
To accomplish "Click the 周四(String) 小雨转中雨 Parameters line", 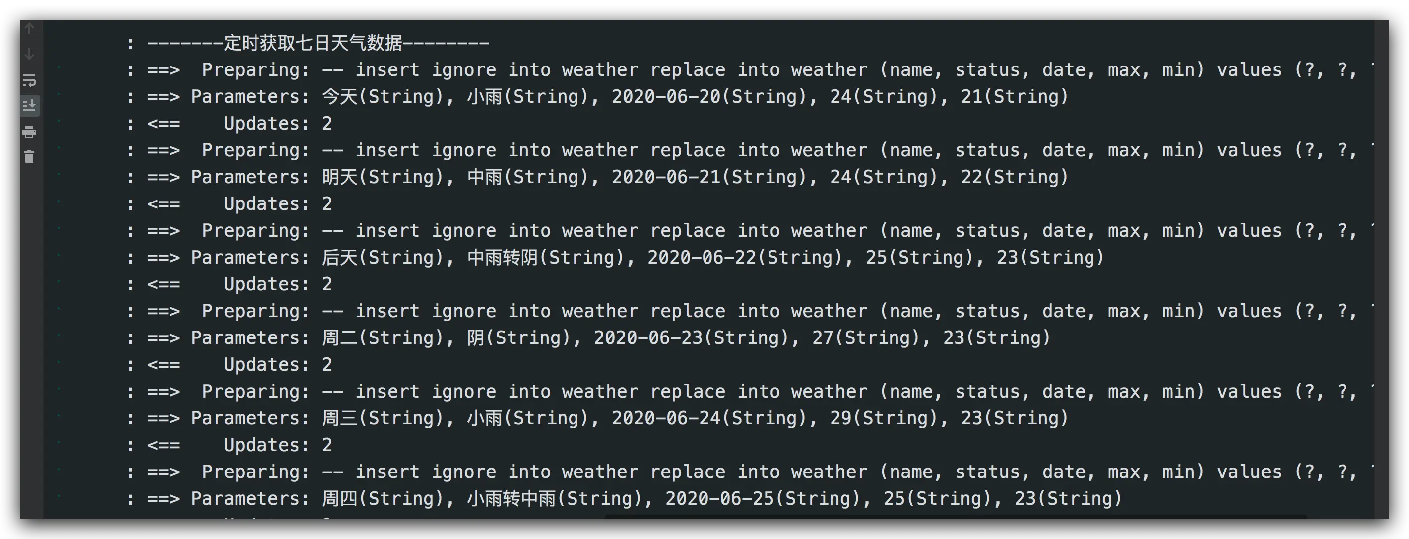I will [x=624, y=498].
